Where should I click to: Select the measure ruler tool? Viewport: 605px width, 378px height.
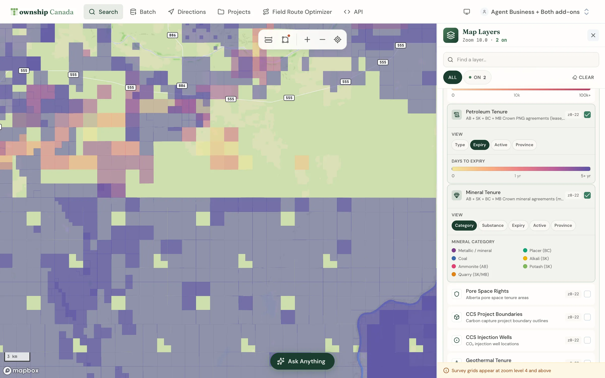[x=268, y=40]
